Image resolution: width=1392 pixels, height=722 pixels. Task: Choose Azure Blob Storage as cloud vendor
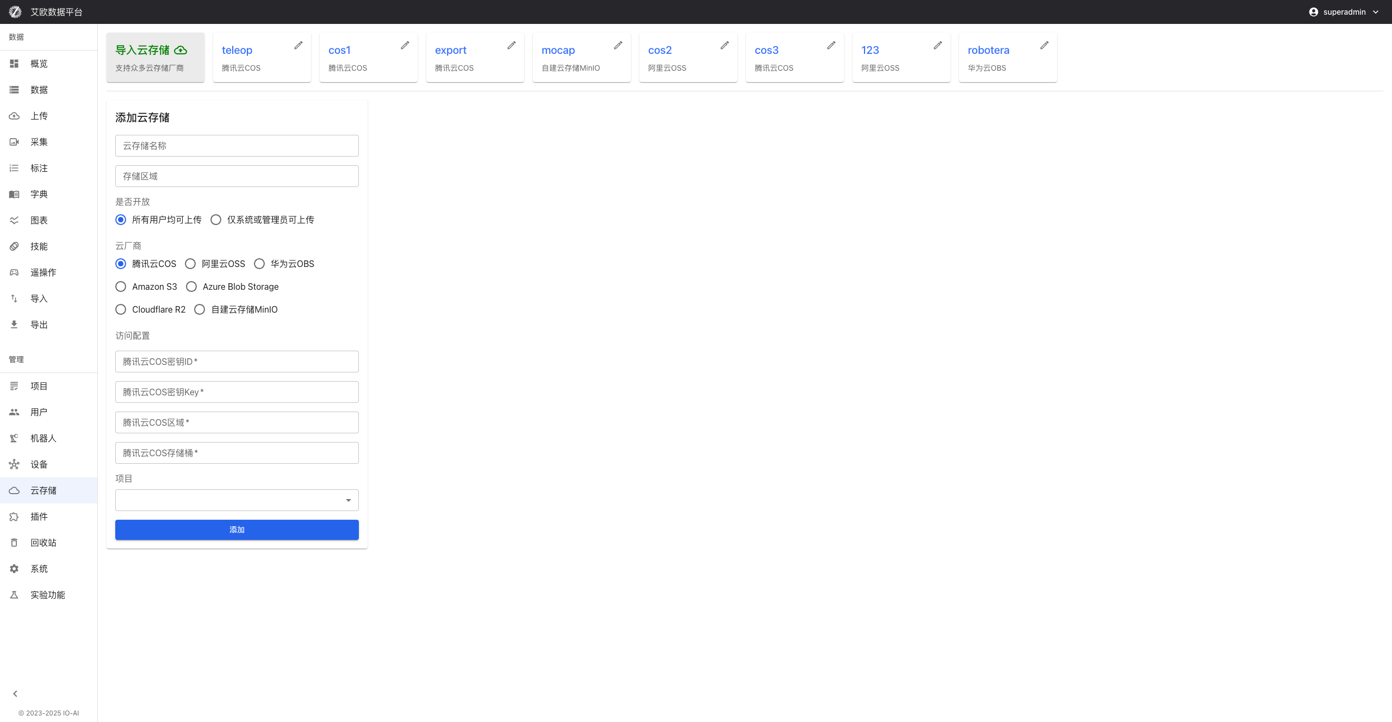(191, 287)
